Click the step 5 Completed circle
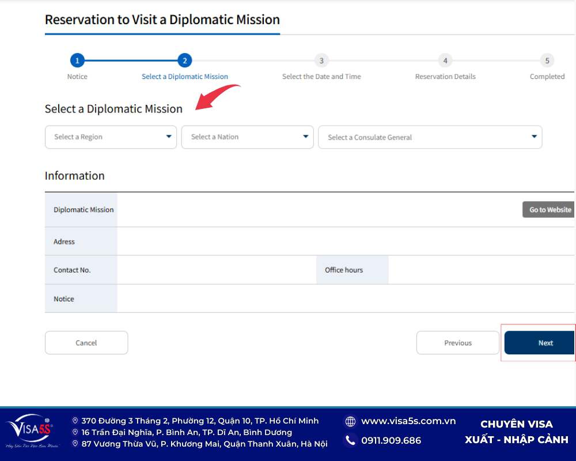The image size is (576, 461). point(547,61)
